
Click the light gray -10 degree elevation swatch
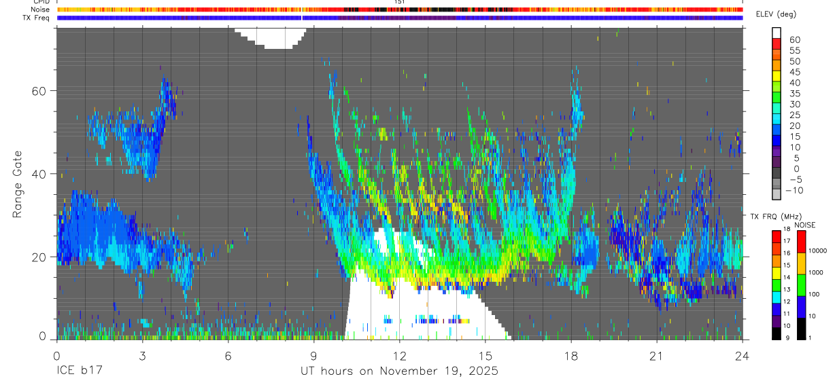[x=777, y=194]
